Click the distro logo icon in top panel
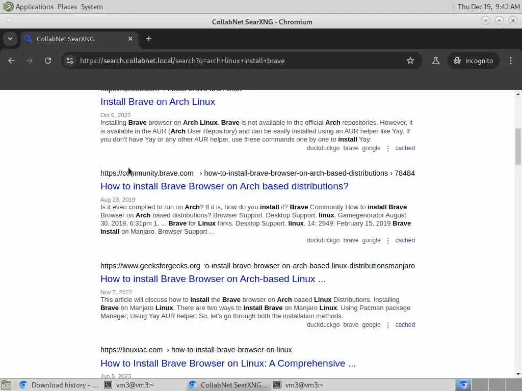 (8, 6)
